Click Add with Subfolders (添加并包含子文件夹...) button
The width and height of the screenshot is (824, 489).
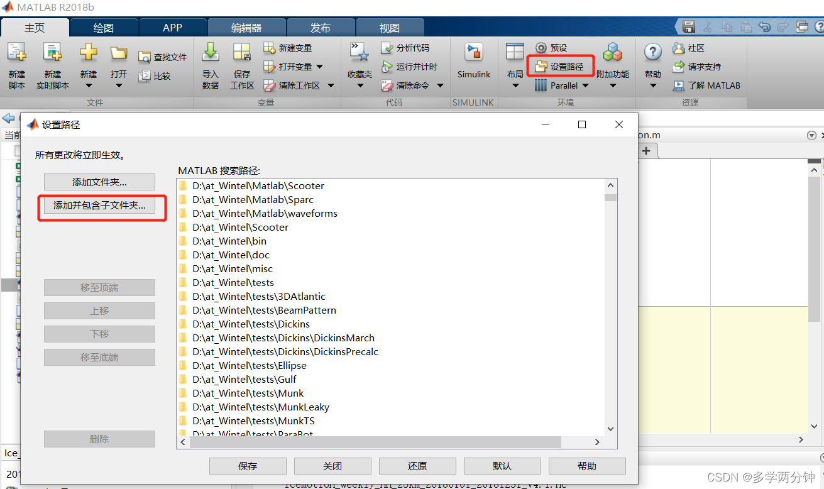pyautogui.click(x=99, y=206)
